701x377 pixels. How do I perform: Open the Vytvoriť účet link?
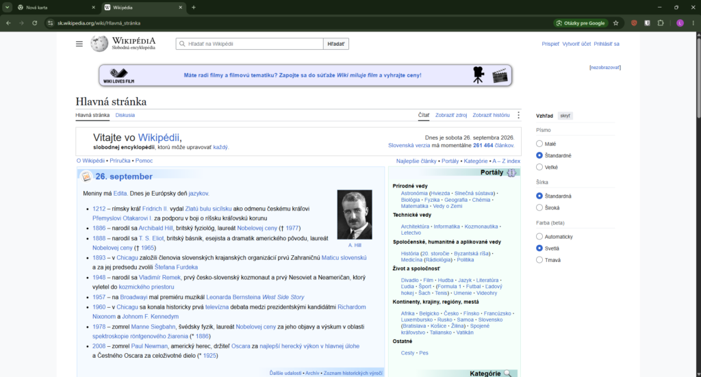point(576,44)
